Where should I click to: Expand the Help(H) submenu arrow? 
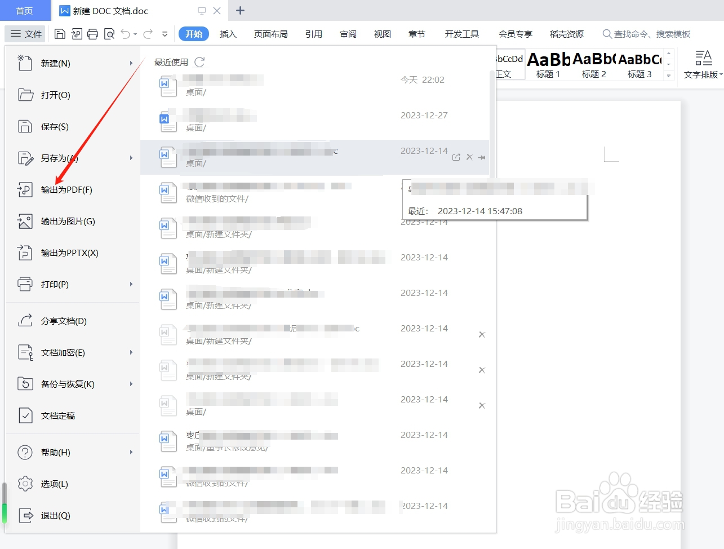[x=131, y=452]
